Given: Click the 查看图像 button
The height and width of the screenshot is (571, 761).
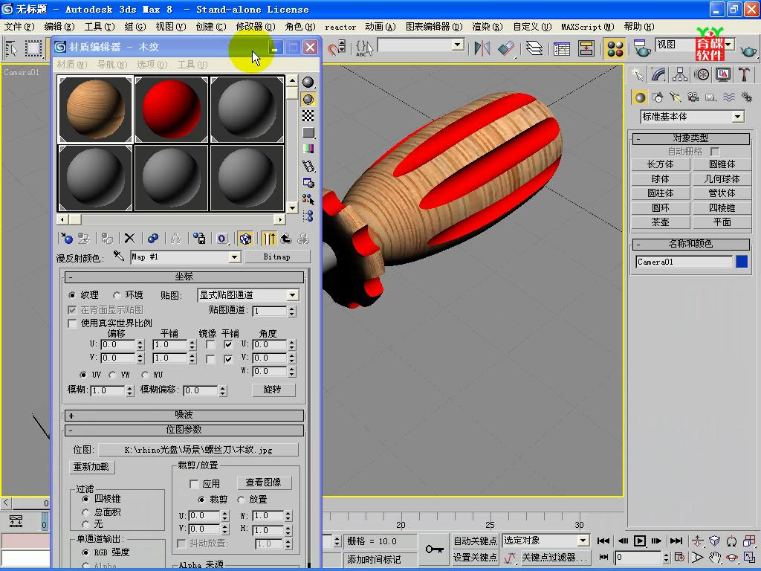Looking at the screenshot, I should (x=264, y=482).
